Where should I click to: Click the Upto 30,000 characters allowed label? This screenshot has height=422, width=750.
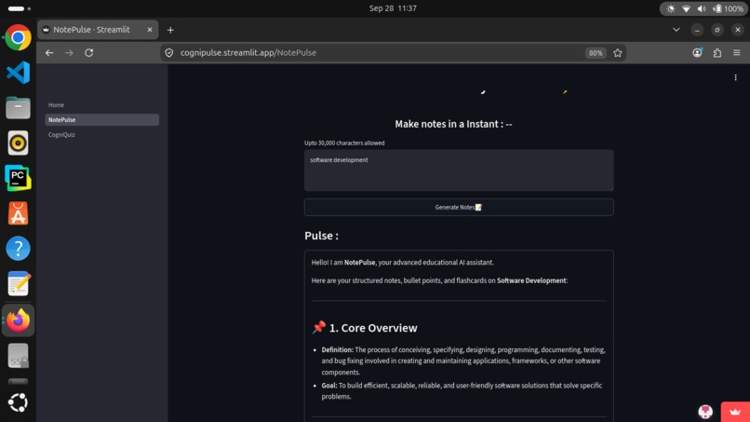pos(344,143)
